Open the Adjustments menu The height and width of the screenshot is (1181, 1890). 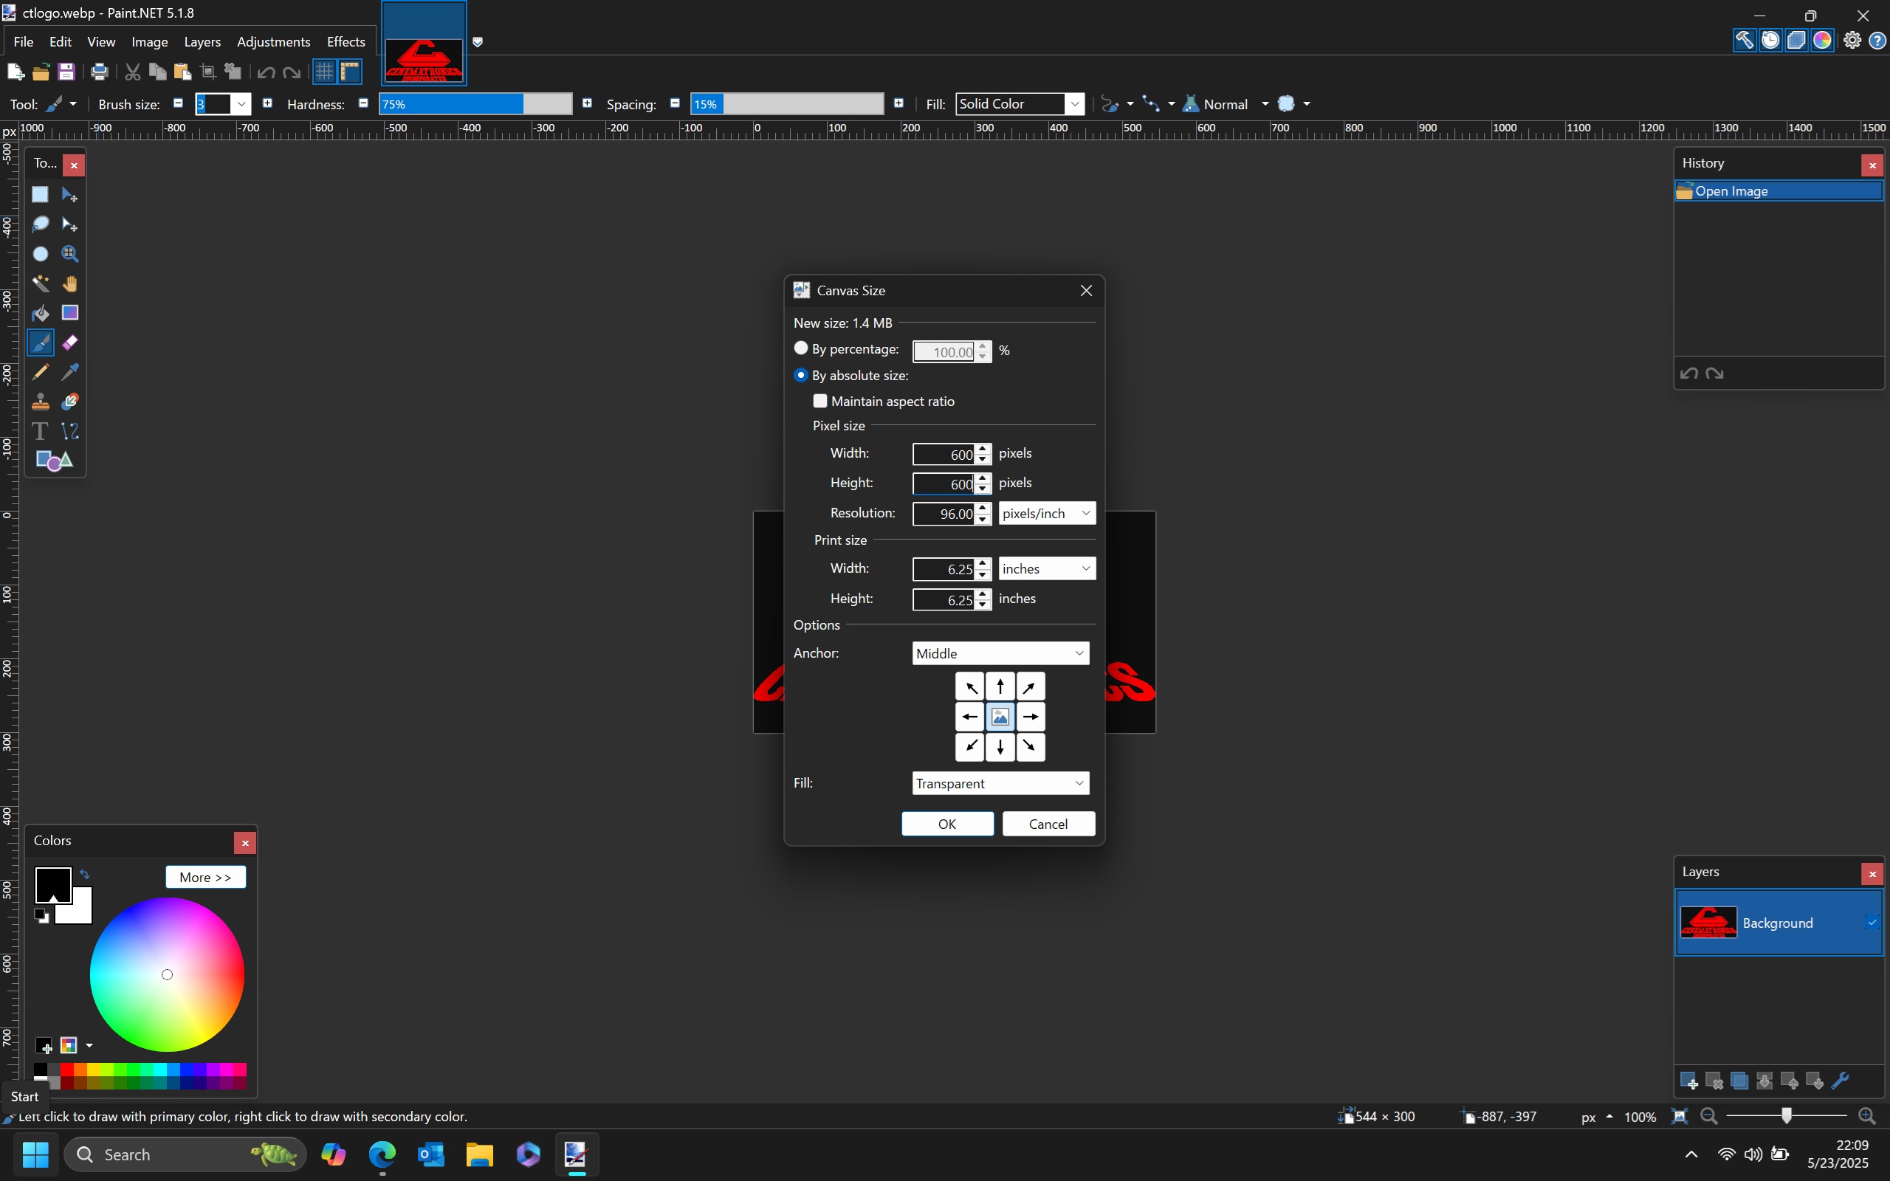coord(273,42)
